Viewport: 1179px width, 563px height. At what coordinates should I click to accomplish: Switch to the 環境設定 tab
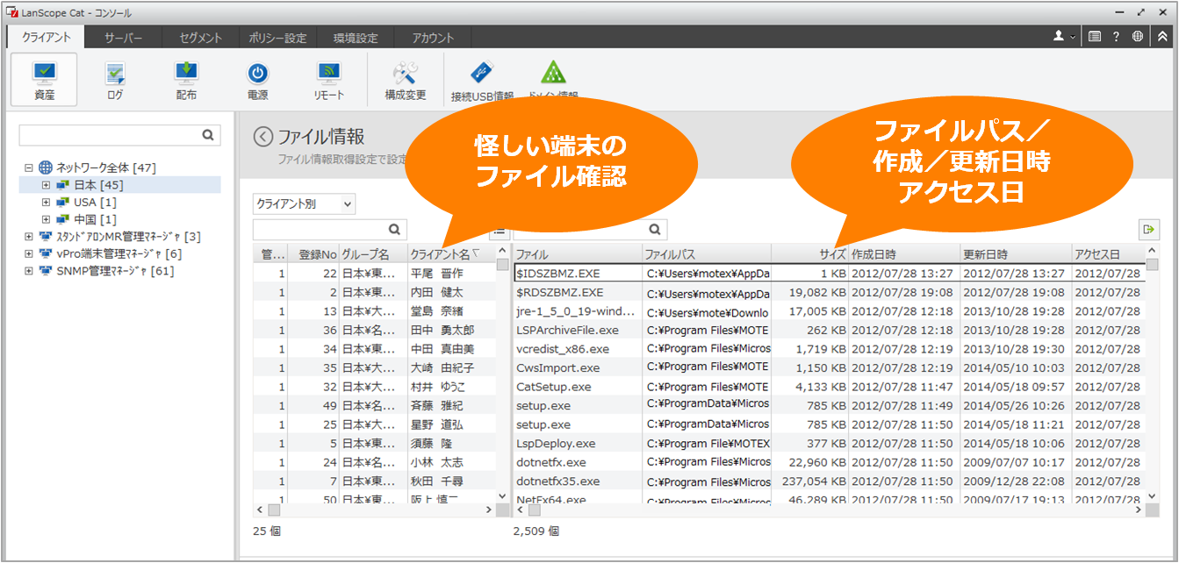point(356,38)
